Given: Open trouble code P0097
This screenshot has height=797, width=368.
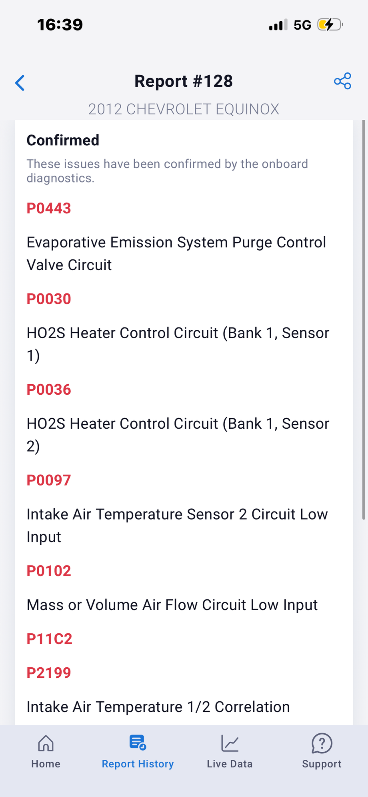Looking at the screenshot, I should coord(49,480).
